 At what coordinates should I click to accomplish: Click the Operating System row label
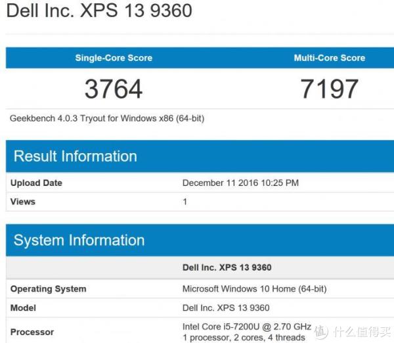[x=48, y=288]
